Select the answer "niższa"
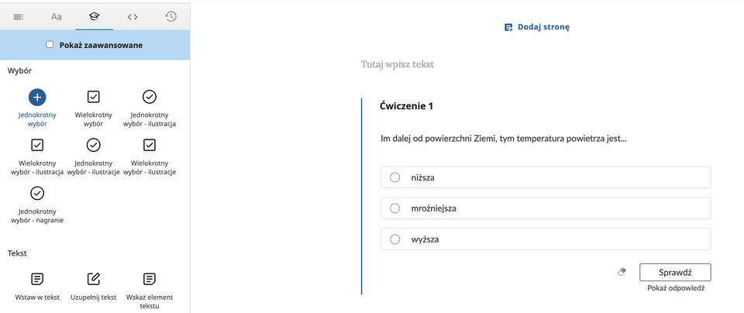This screenshot has height=313, width=744. pos(395,177)
